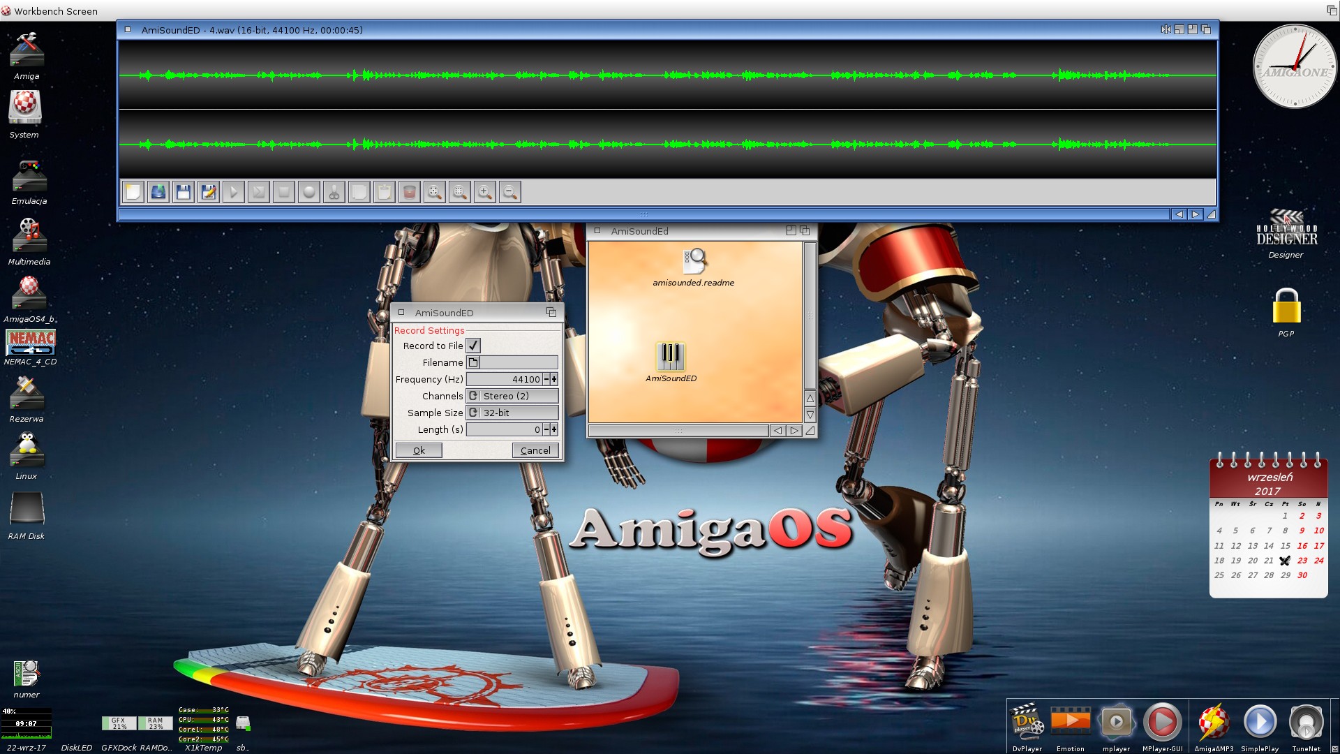The height and width of the screenshot is (754, 1340).
Task: Select the PGP padlock icon
Action: pos(1286,312)
